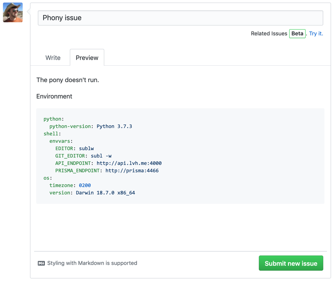Click the 'Environment' heading in preview
The width and height of the screenshot is (334, 281).
click(54, 96)
